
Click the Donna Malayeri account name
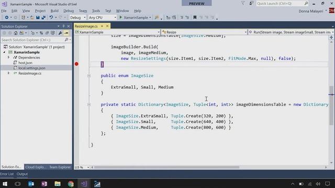[x=311, y=11]
